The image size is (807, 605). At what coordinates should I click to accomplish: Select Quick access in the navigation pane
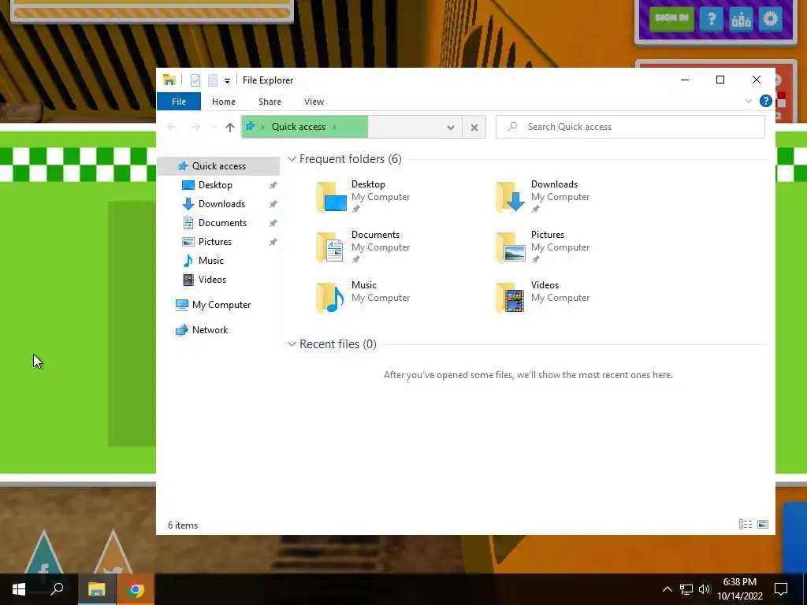(219, 165)
